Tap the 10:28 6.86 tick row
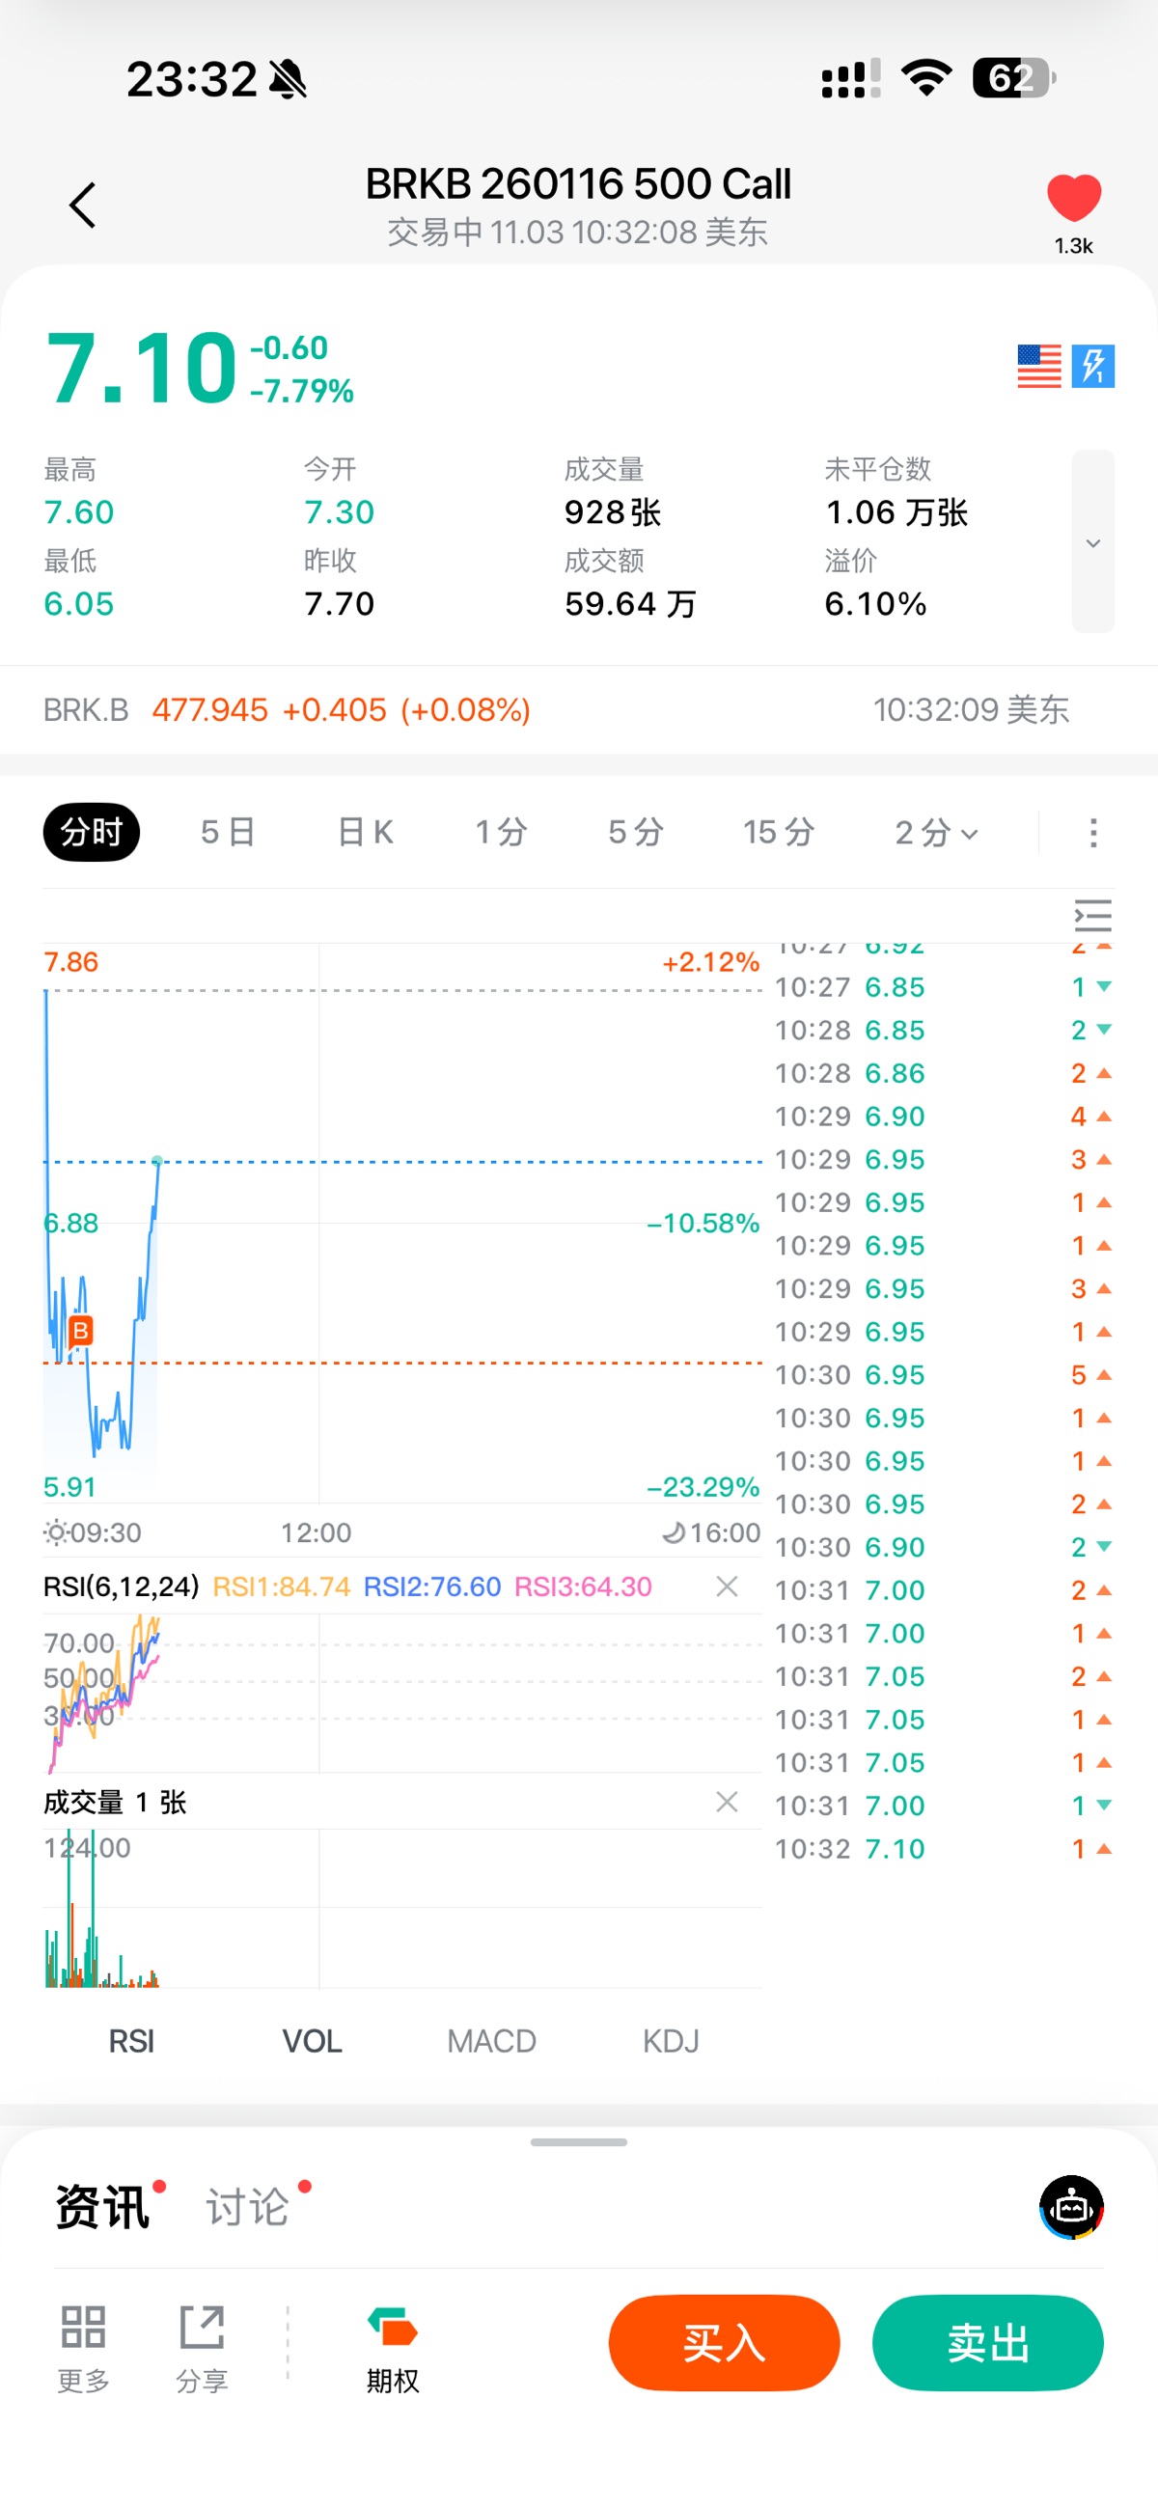 coord(944,1073)
